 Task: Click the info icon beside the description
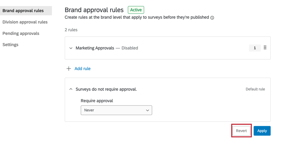[x=212, y=18]
